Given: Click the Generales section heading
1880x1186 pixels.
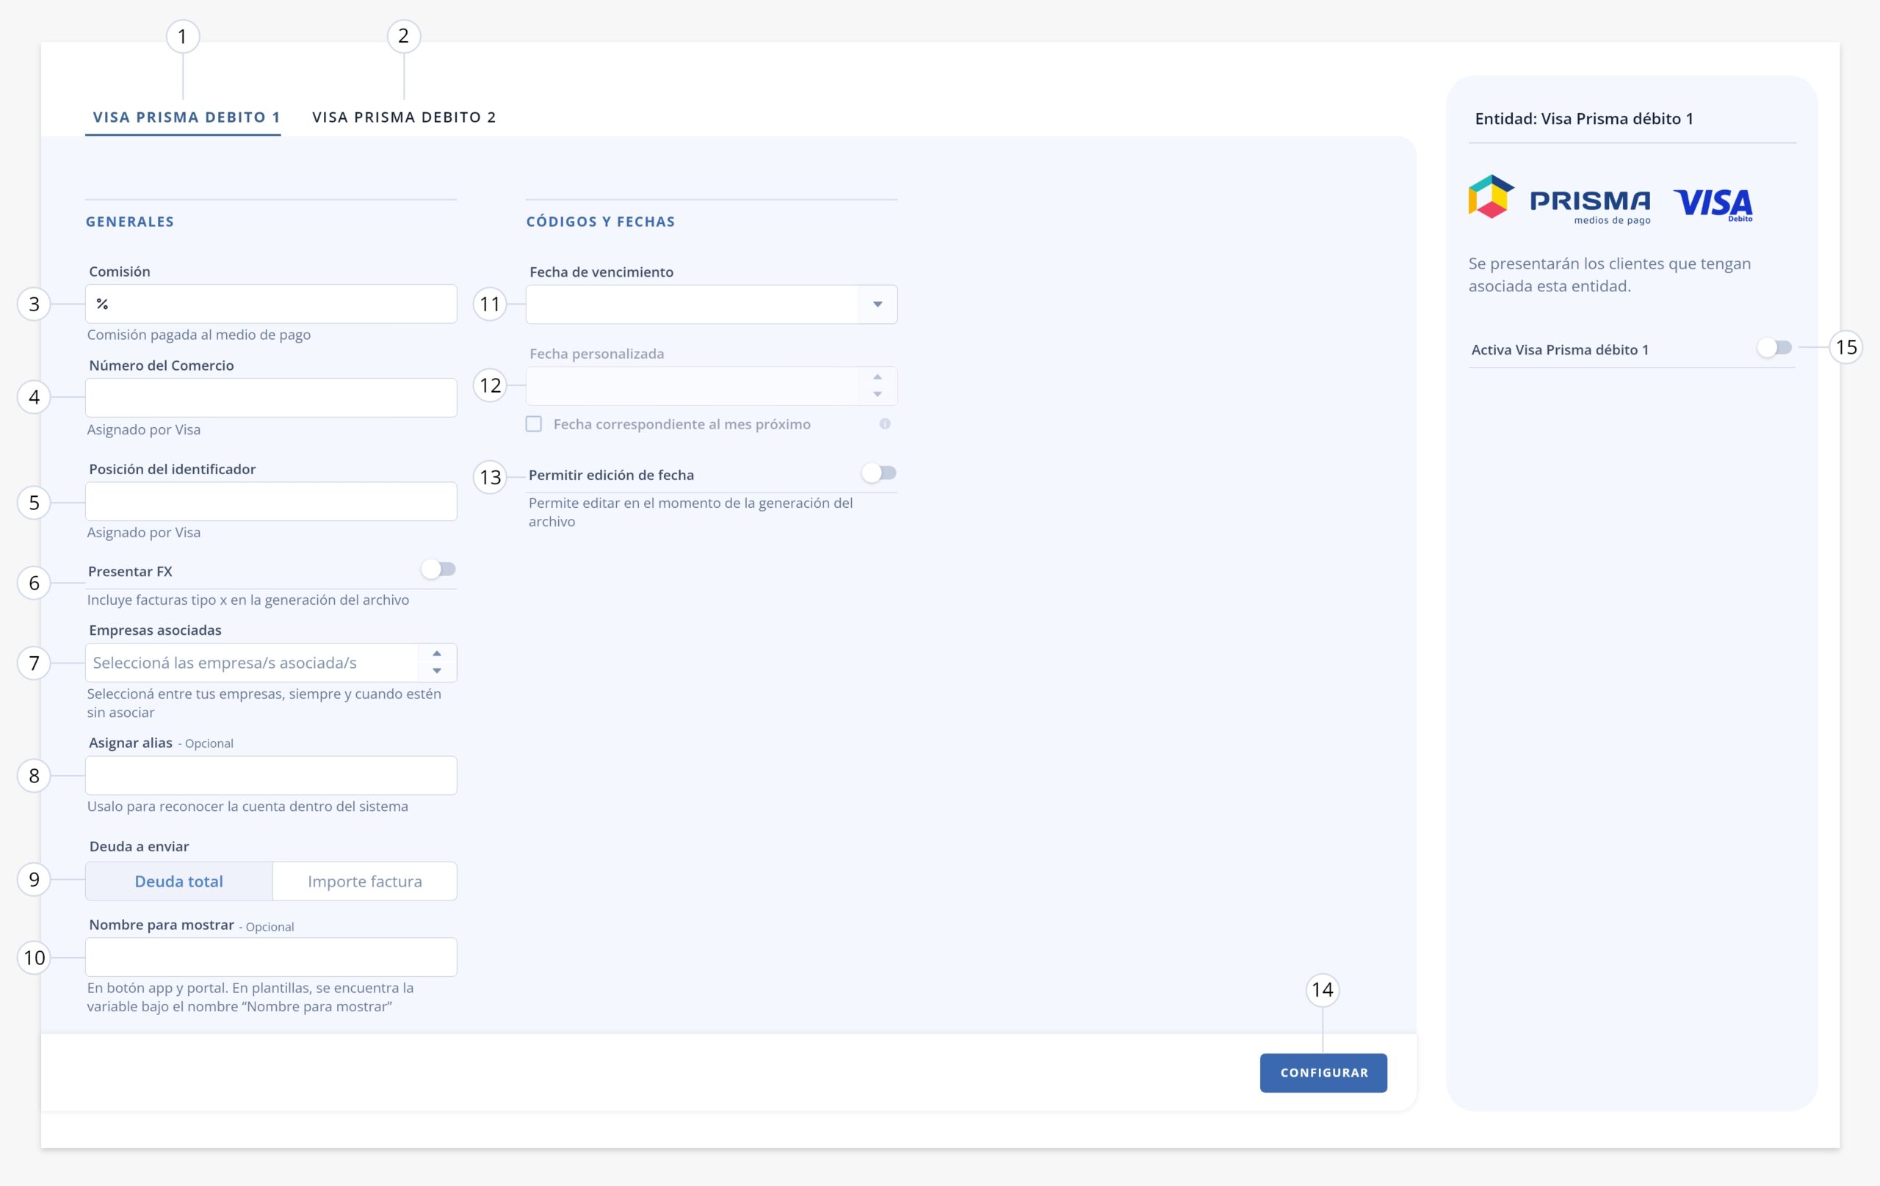Looking at the screenshot, I should 129,222.
